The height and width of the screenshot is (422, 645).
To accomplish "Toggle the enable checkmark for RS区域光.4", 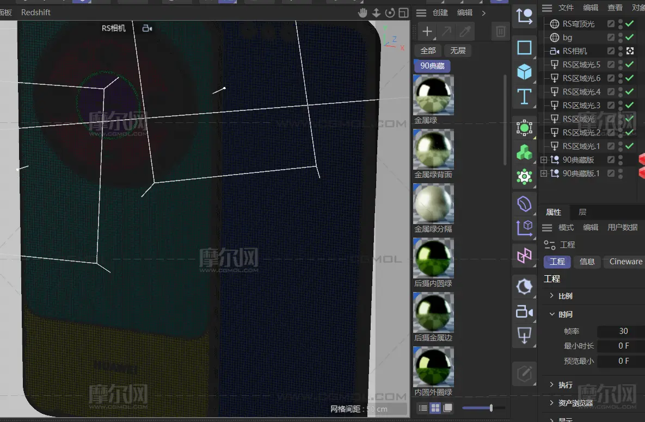I will coord(629,91).
